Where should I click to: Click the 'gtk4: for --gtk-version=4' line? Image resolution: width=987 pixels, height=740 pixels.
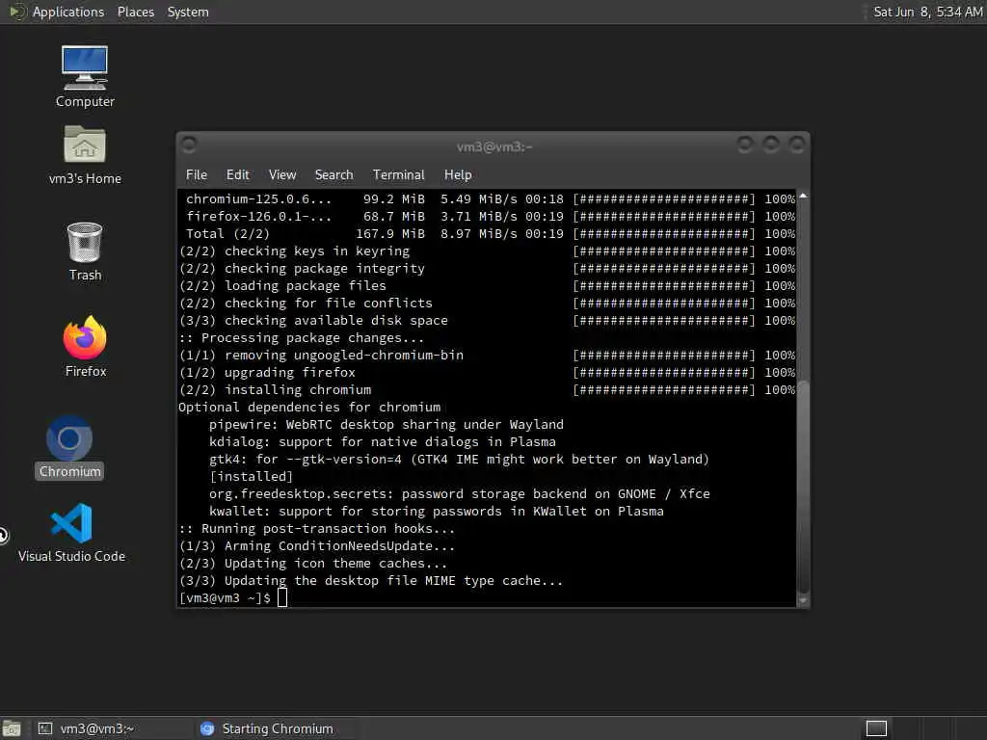[459, 460]
